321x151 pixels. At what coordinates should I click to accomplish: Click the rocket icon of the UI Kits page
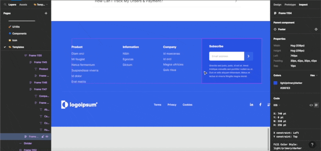[10, 27]
